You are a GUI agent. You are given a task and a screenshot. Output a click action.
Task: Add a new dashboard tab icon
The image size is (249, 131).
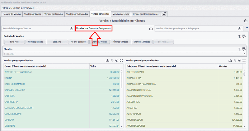coord(164,14)
